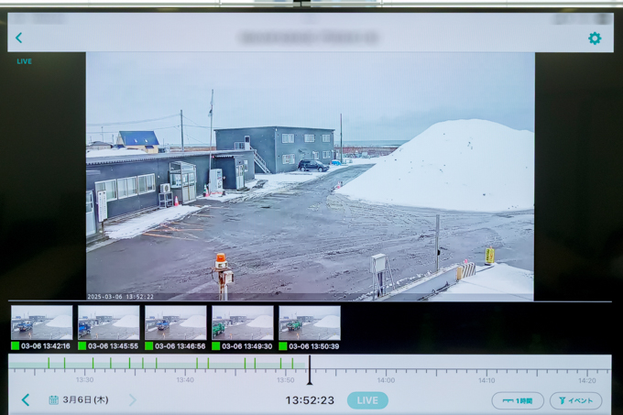Click the live camera video feed

pyautogui.click(x=310, y=176)
